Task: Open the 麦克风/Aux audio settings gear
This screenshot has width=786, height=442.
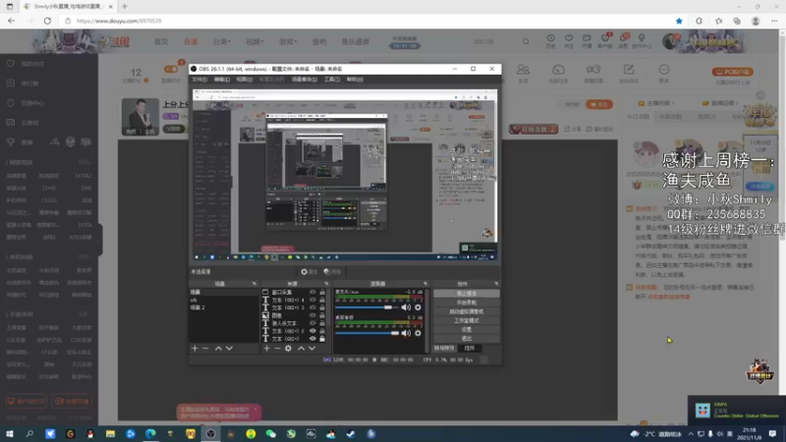Action: point(419,307)
